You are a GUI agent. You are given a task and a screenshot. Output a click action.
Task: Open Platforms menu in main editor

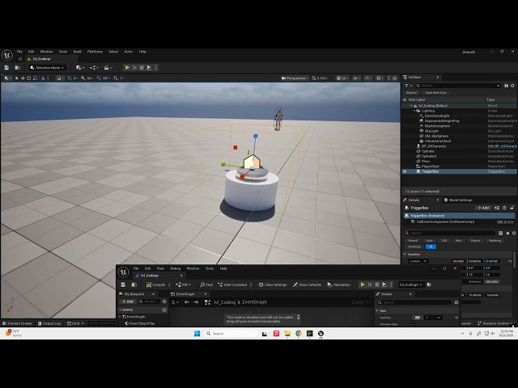pos(95,52)
